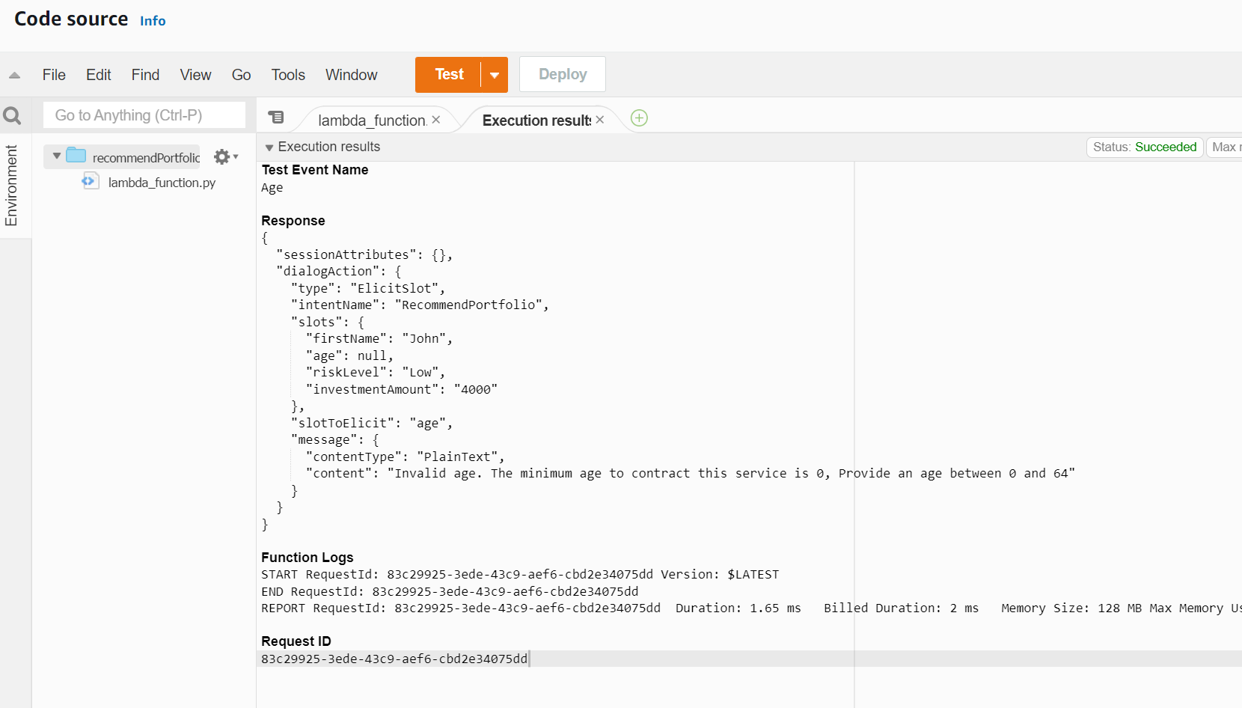Select the search icon in the left sidebar
Screen dimensions: 1242x708
coord(13,115)
